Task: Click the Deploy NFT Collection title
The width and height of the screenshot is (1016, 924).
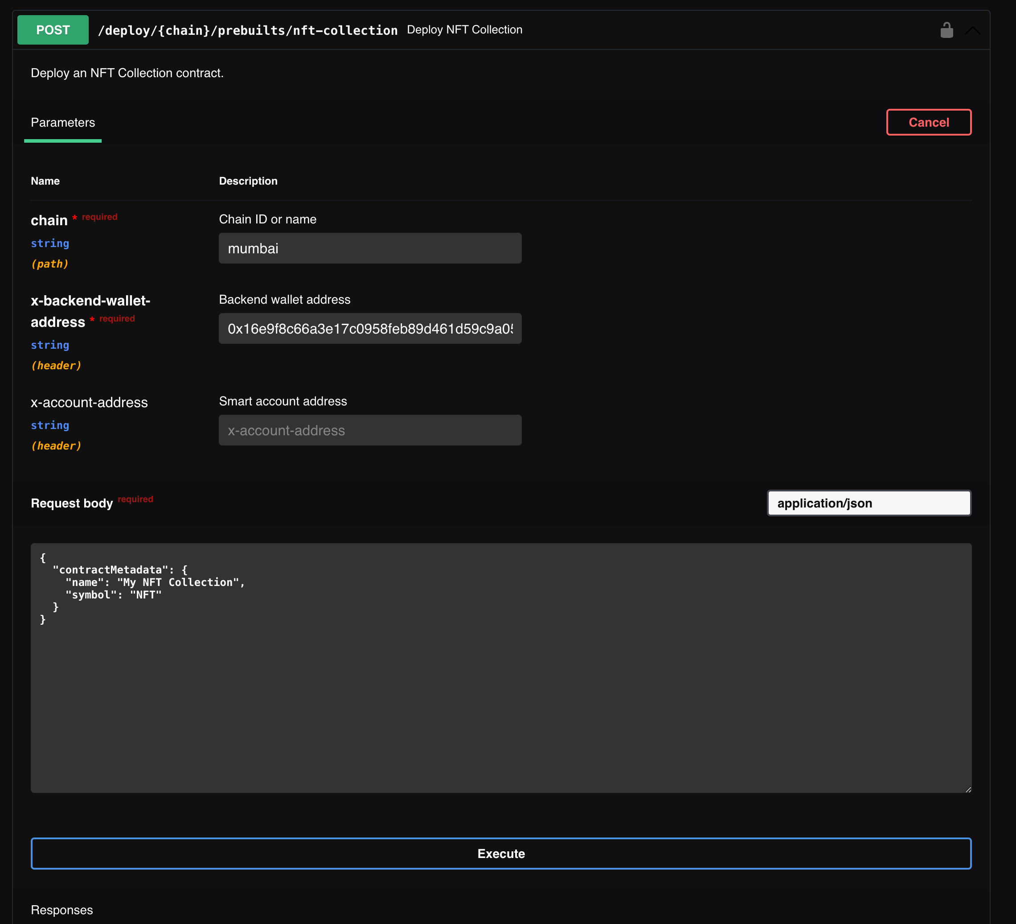Action: (464, 30)
